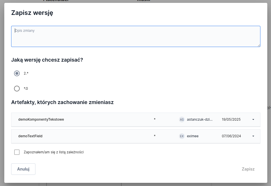Click the textarea resize handle corner
This screenshot has width=271, height=186.
259,45
